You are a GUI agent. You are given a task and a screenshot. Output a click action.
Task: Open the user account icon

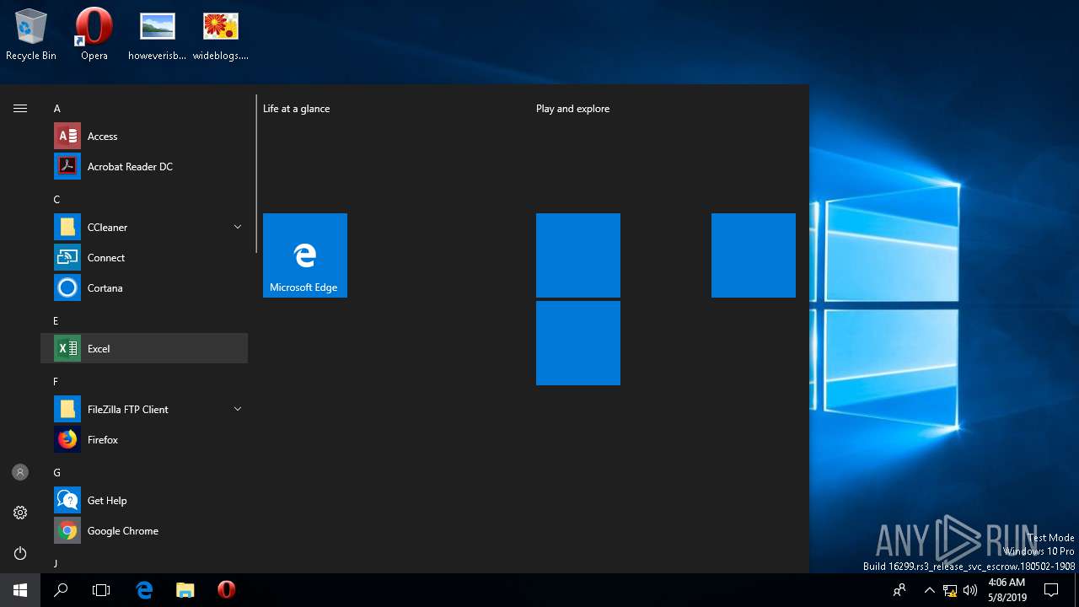pyautogui.click(x=20, y=472)
